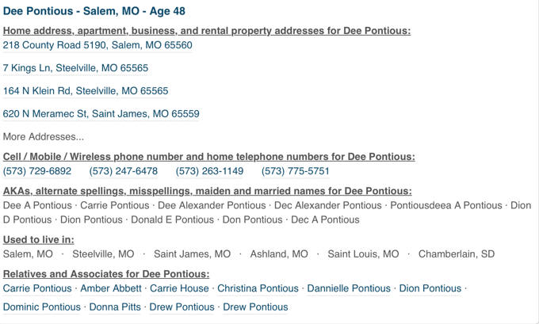This screenshot has height=324, width=539.
Task: Open 164 N Klein Rd, Steelville address
Action: click(86, 91)
